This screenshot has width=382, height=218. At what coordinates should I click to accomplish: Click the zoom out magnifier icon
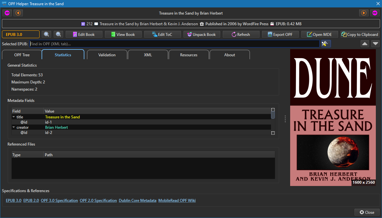pos(58,34)
